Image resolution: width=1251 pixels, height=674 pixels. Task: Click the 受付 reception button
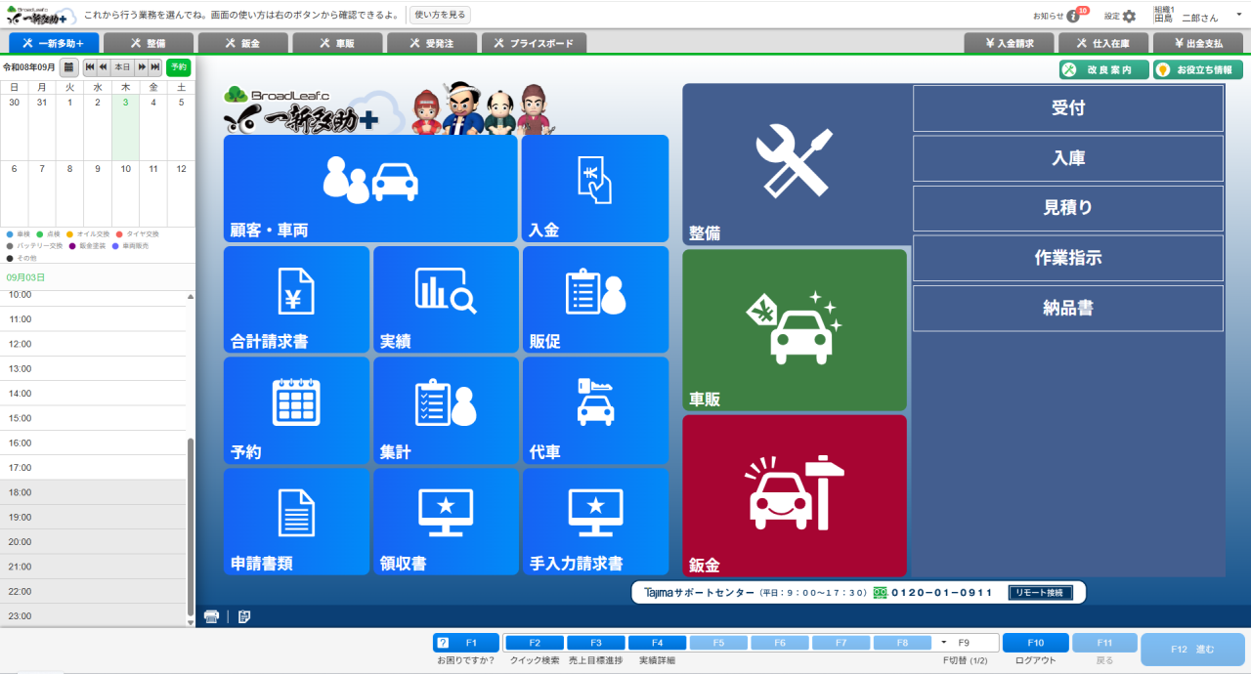[1068, 108]
